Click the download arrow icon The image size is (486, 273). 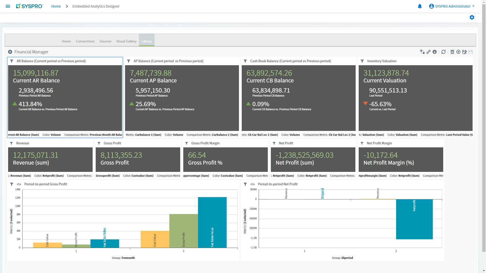pos(435,52)
